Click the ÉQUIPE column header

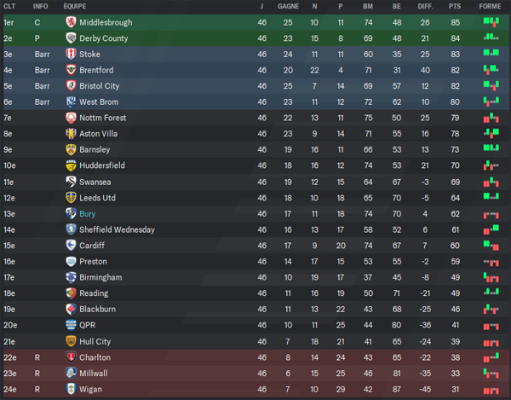pos(75,6)
